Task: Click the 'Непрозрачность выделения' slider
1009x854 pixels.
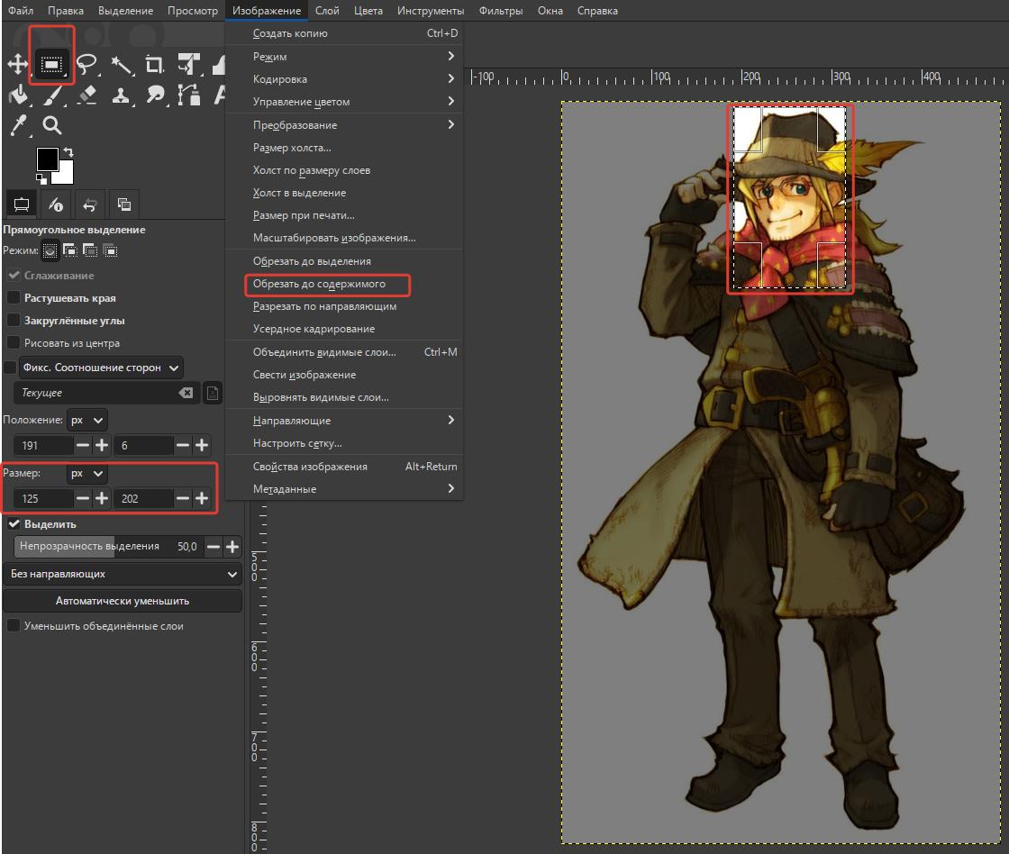Action: pos(108,547)
